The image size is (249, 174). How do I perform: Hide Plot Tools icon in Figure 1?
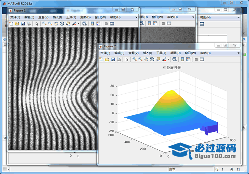click(x=106, y=24)
